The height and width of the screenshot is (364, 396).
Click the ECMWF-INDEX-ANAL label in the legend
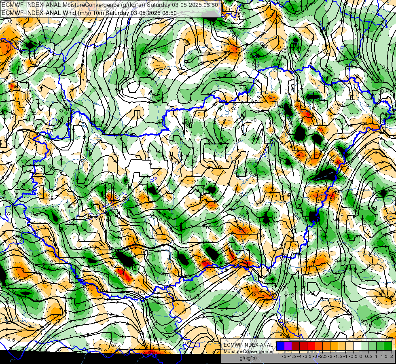pos(248,345)
